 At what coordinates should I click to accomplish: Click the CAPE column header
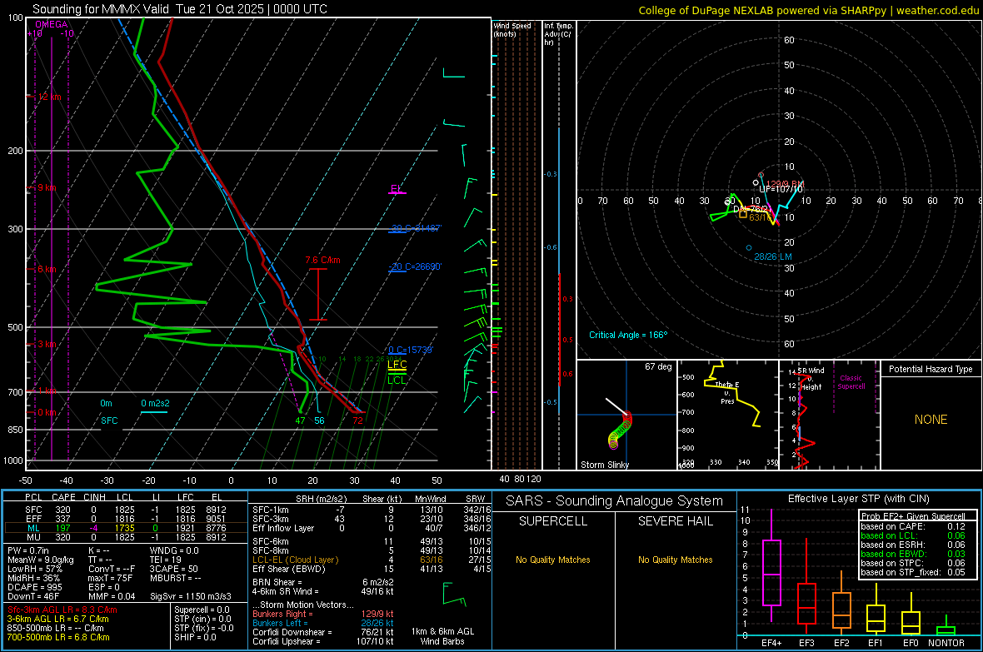click(63, 497)
